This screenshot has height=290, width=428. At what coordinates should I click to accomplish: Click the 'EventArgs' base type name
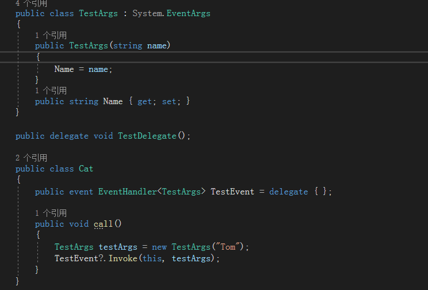click(x=188, y=13)
